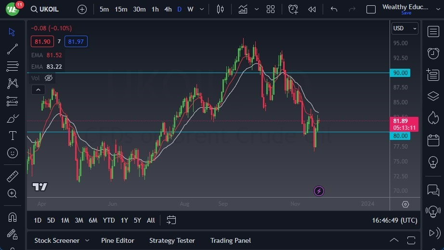The width and height of the screenshot is (444, 250).
Task: Toggle the fullscreen checkbox square
Action: coord(371,9)
